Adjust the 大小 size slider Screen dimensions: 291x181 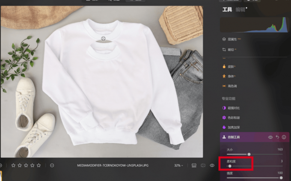coord(255,154)
